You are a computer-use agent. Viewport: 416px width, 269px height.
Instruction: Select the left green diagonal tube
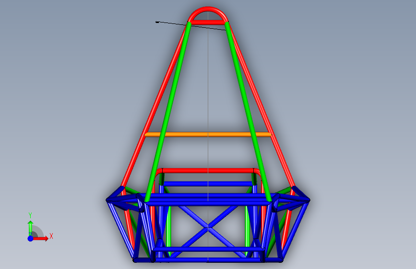[x=167, y=112]
